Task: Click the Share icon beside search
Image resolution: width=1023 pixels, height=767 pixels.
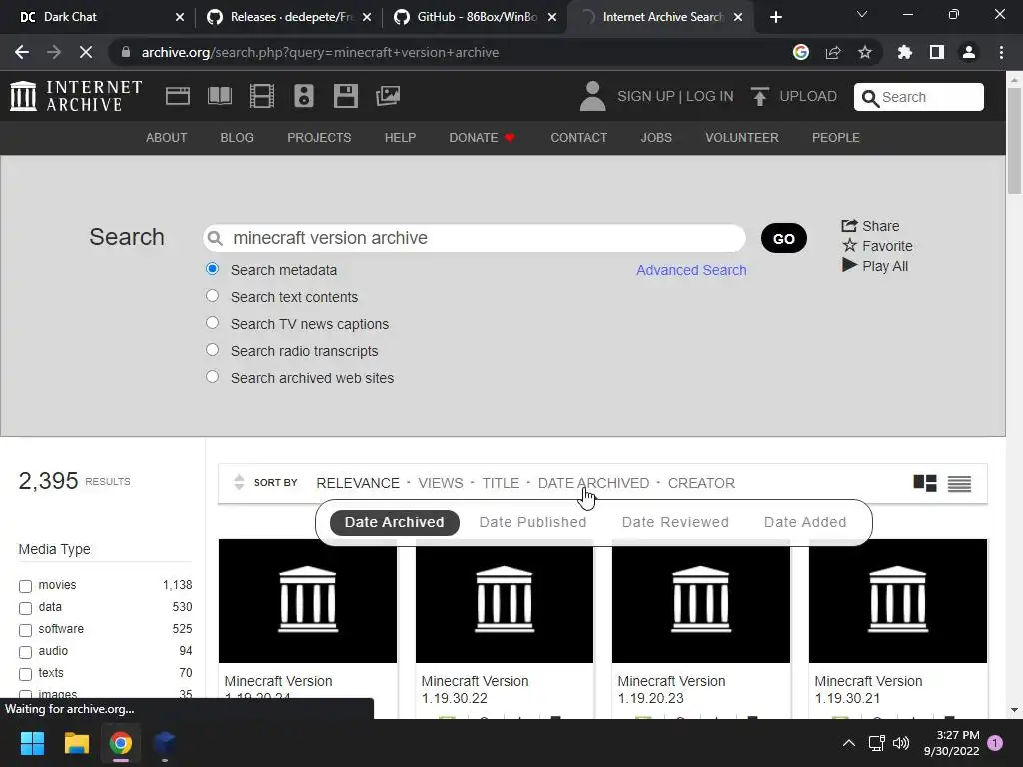Action: (849, 226)
